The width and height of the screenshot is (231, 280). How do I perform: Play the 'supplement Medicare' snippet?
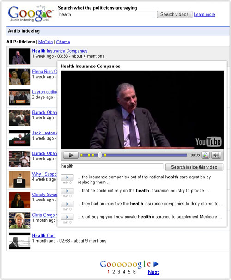[67, 217]
